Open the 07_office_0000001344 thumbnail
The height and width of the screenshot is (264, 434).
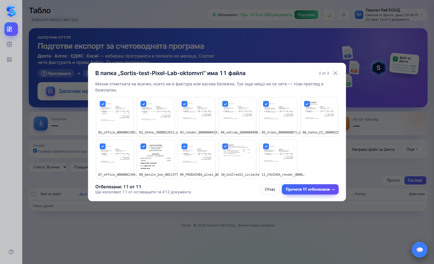pyautogui.click(x=115, y=159)
